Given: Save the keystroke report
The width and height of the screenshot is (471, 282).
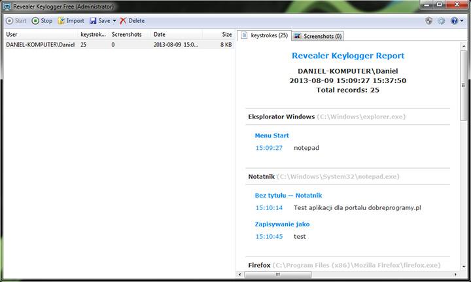Looking at the screenshot, I should click(100, 21).
